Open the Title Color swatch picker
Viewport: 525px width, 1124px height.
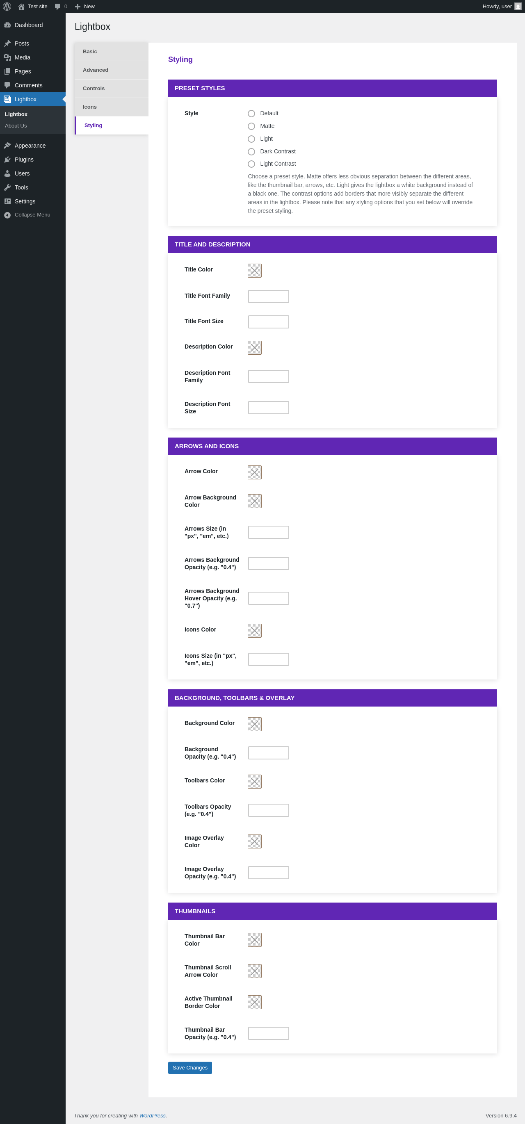[255, 271]
